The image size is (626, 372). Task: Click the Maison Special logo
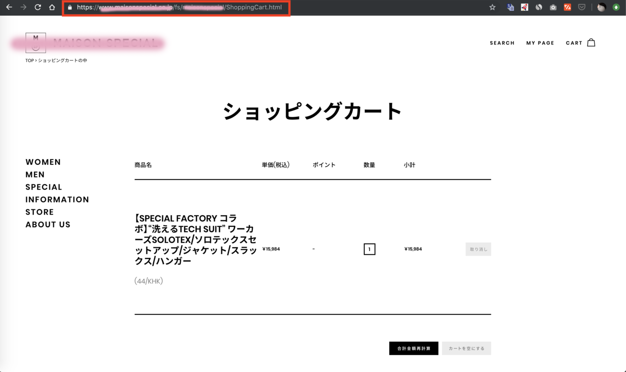pyautogui.click(x=91, y=43)
